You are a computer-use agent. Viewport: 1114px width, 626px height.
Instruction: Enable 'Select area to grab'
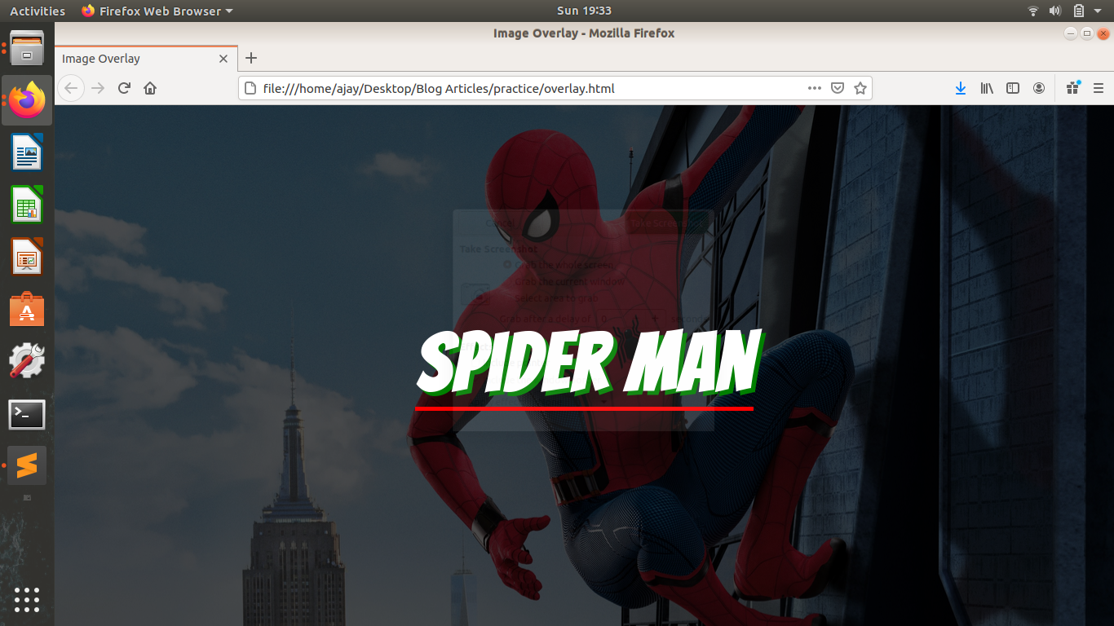(x=507, y=298)
